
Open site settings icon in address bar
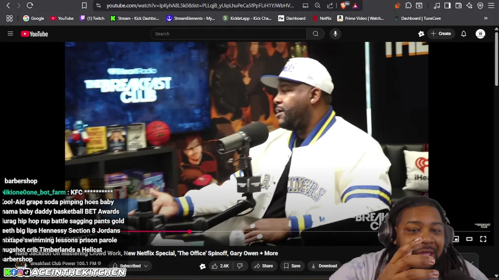(x=98, y=5)
